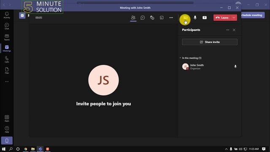
Task: Open the notification center icon
Action: (264, 149)
